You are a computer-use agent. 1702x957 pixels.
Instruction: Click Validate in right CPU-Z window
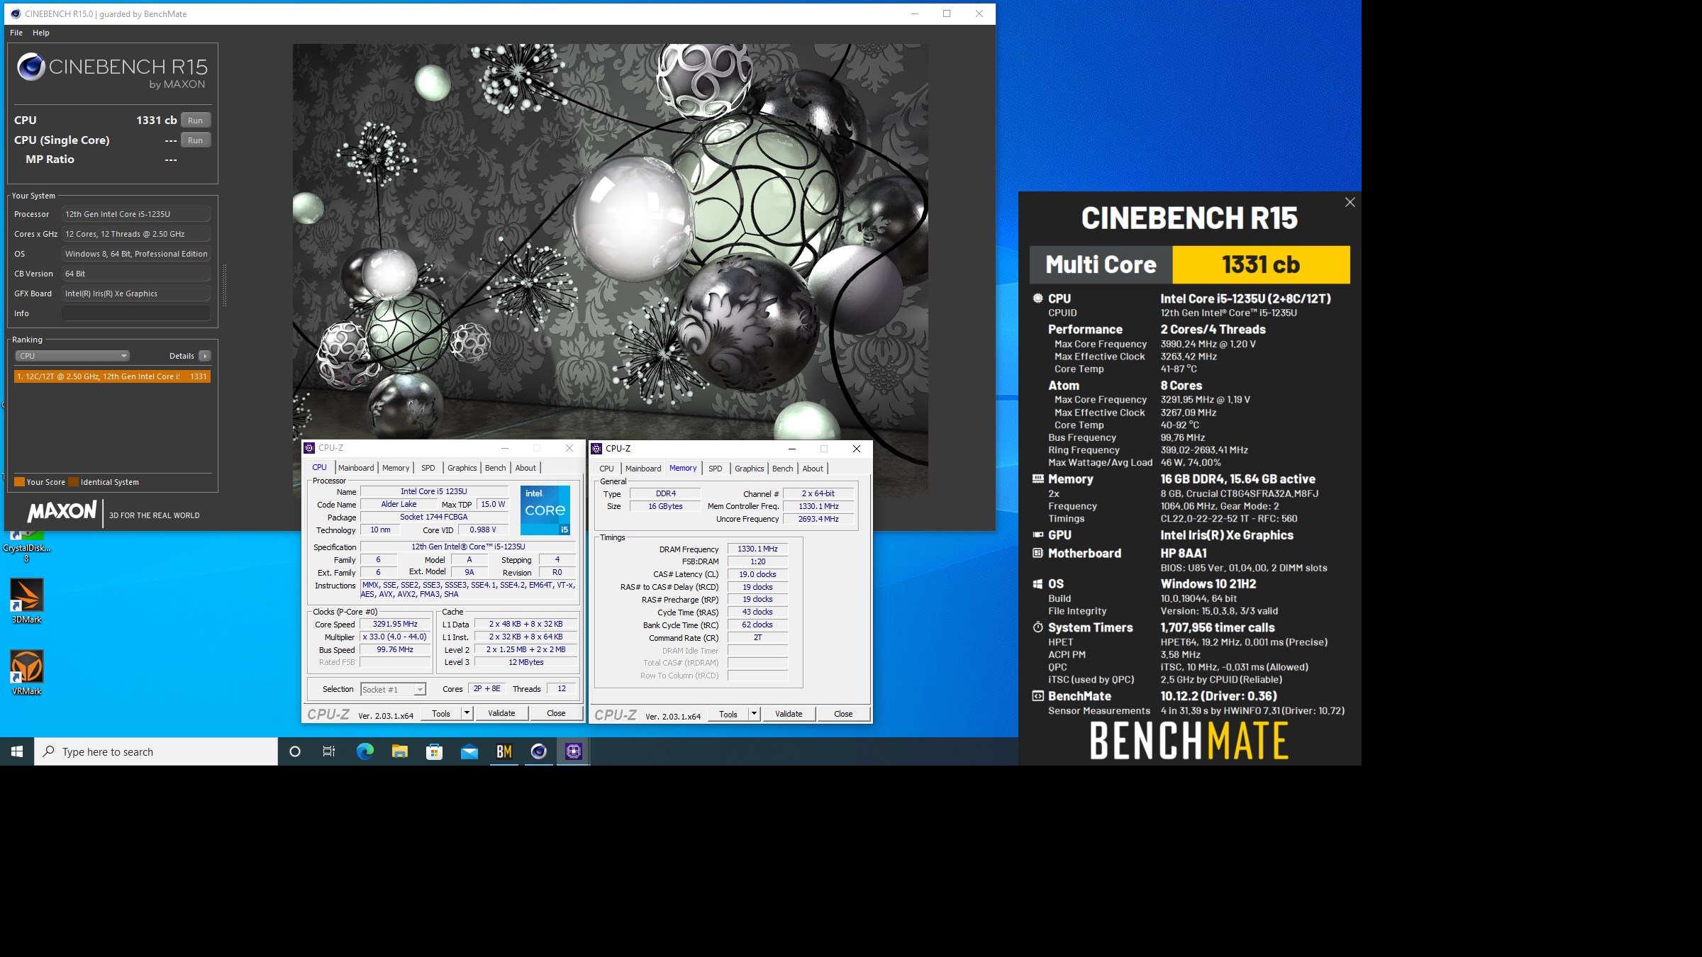pyautogui.click(x=789, y=715)
